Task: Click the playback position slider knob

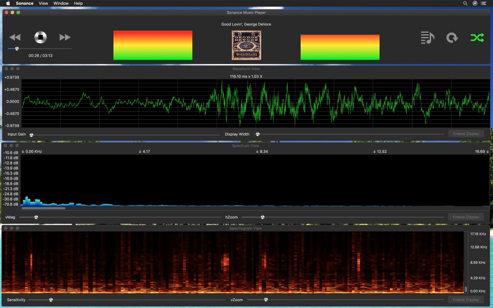Action: point(17,49)
